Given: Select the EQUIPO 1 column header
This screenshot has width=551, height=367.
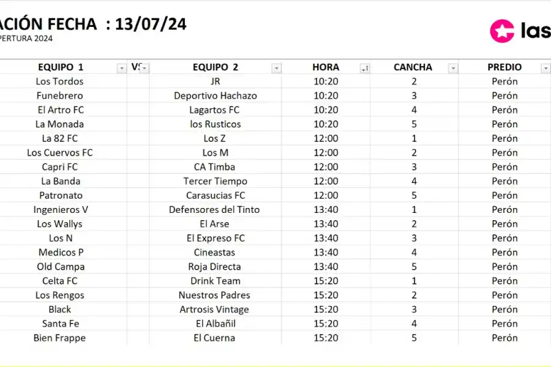Looking at the screenshot, I should [59, 67].
